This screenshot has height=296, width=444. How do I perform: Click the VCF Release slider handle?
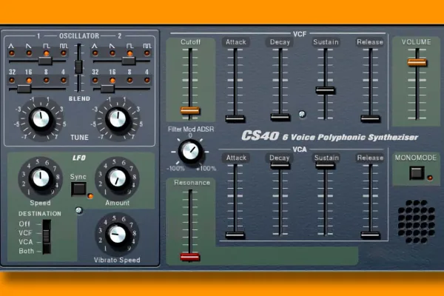click(370, 118)
